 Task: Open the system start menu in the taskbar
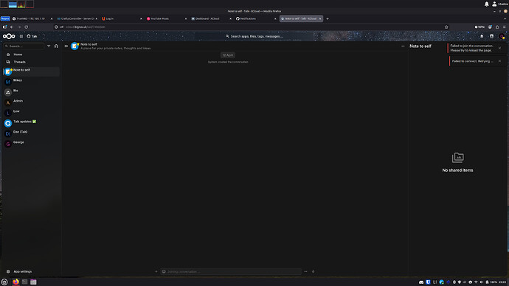pos(4,282)
